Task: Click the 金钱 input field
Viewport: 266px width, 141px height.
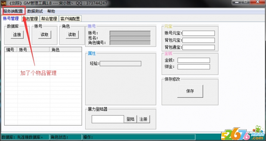Action: tap(194, 60)
